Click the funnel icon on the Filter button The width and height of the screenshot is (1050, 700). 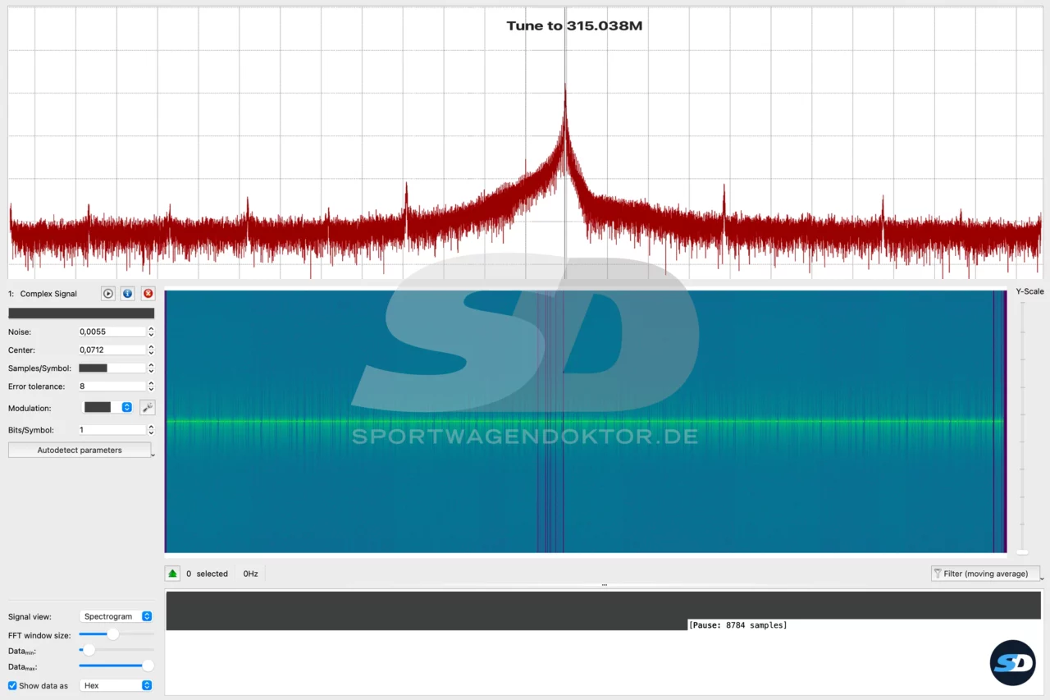938,574
